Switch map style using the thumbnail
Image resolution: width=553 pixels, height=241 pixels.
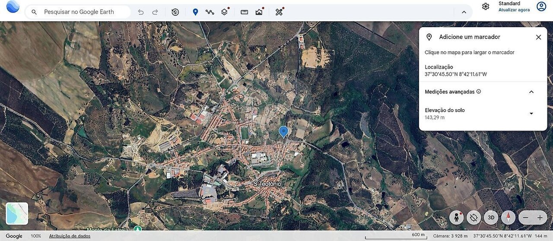[x=17, y=213]
